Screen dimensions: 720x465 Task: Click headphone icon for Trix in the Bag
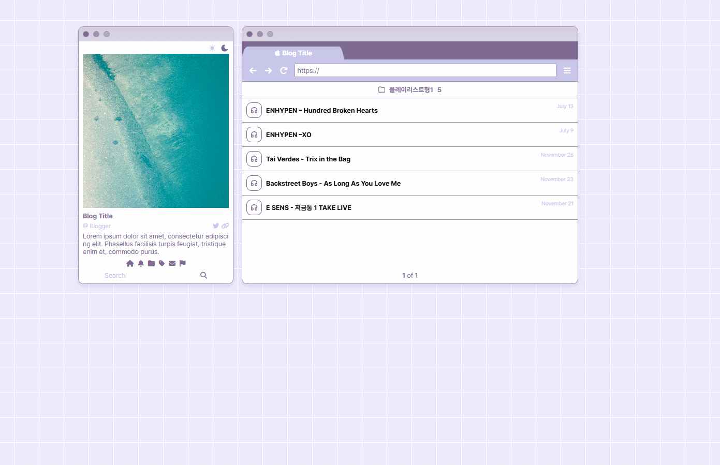click(254, 159)
